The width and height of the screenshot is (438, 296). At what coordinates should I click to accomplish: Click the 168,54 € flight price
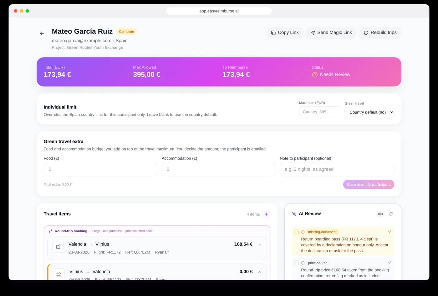243,244
